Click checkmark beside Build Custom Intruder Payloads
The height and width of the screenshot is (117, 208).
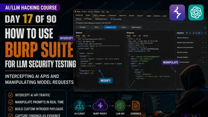point(10,109)
